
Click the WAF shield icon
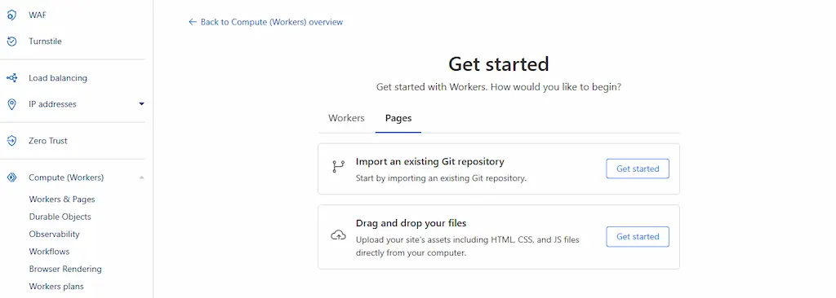(x=11, y=15)
